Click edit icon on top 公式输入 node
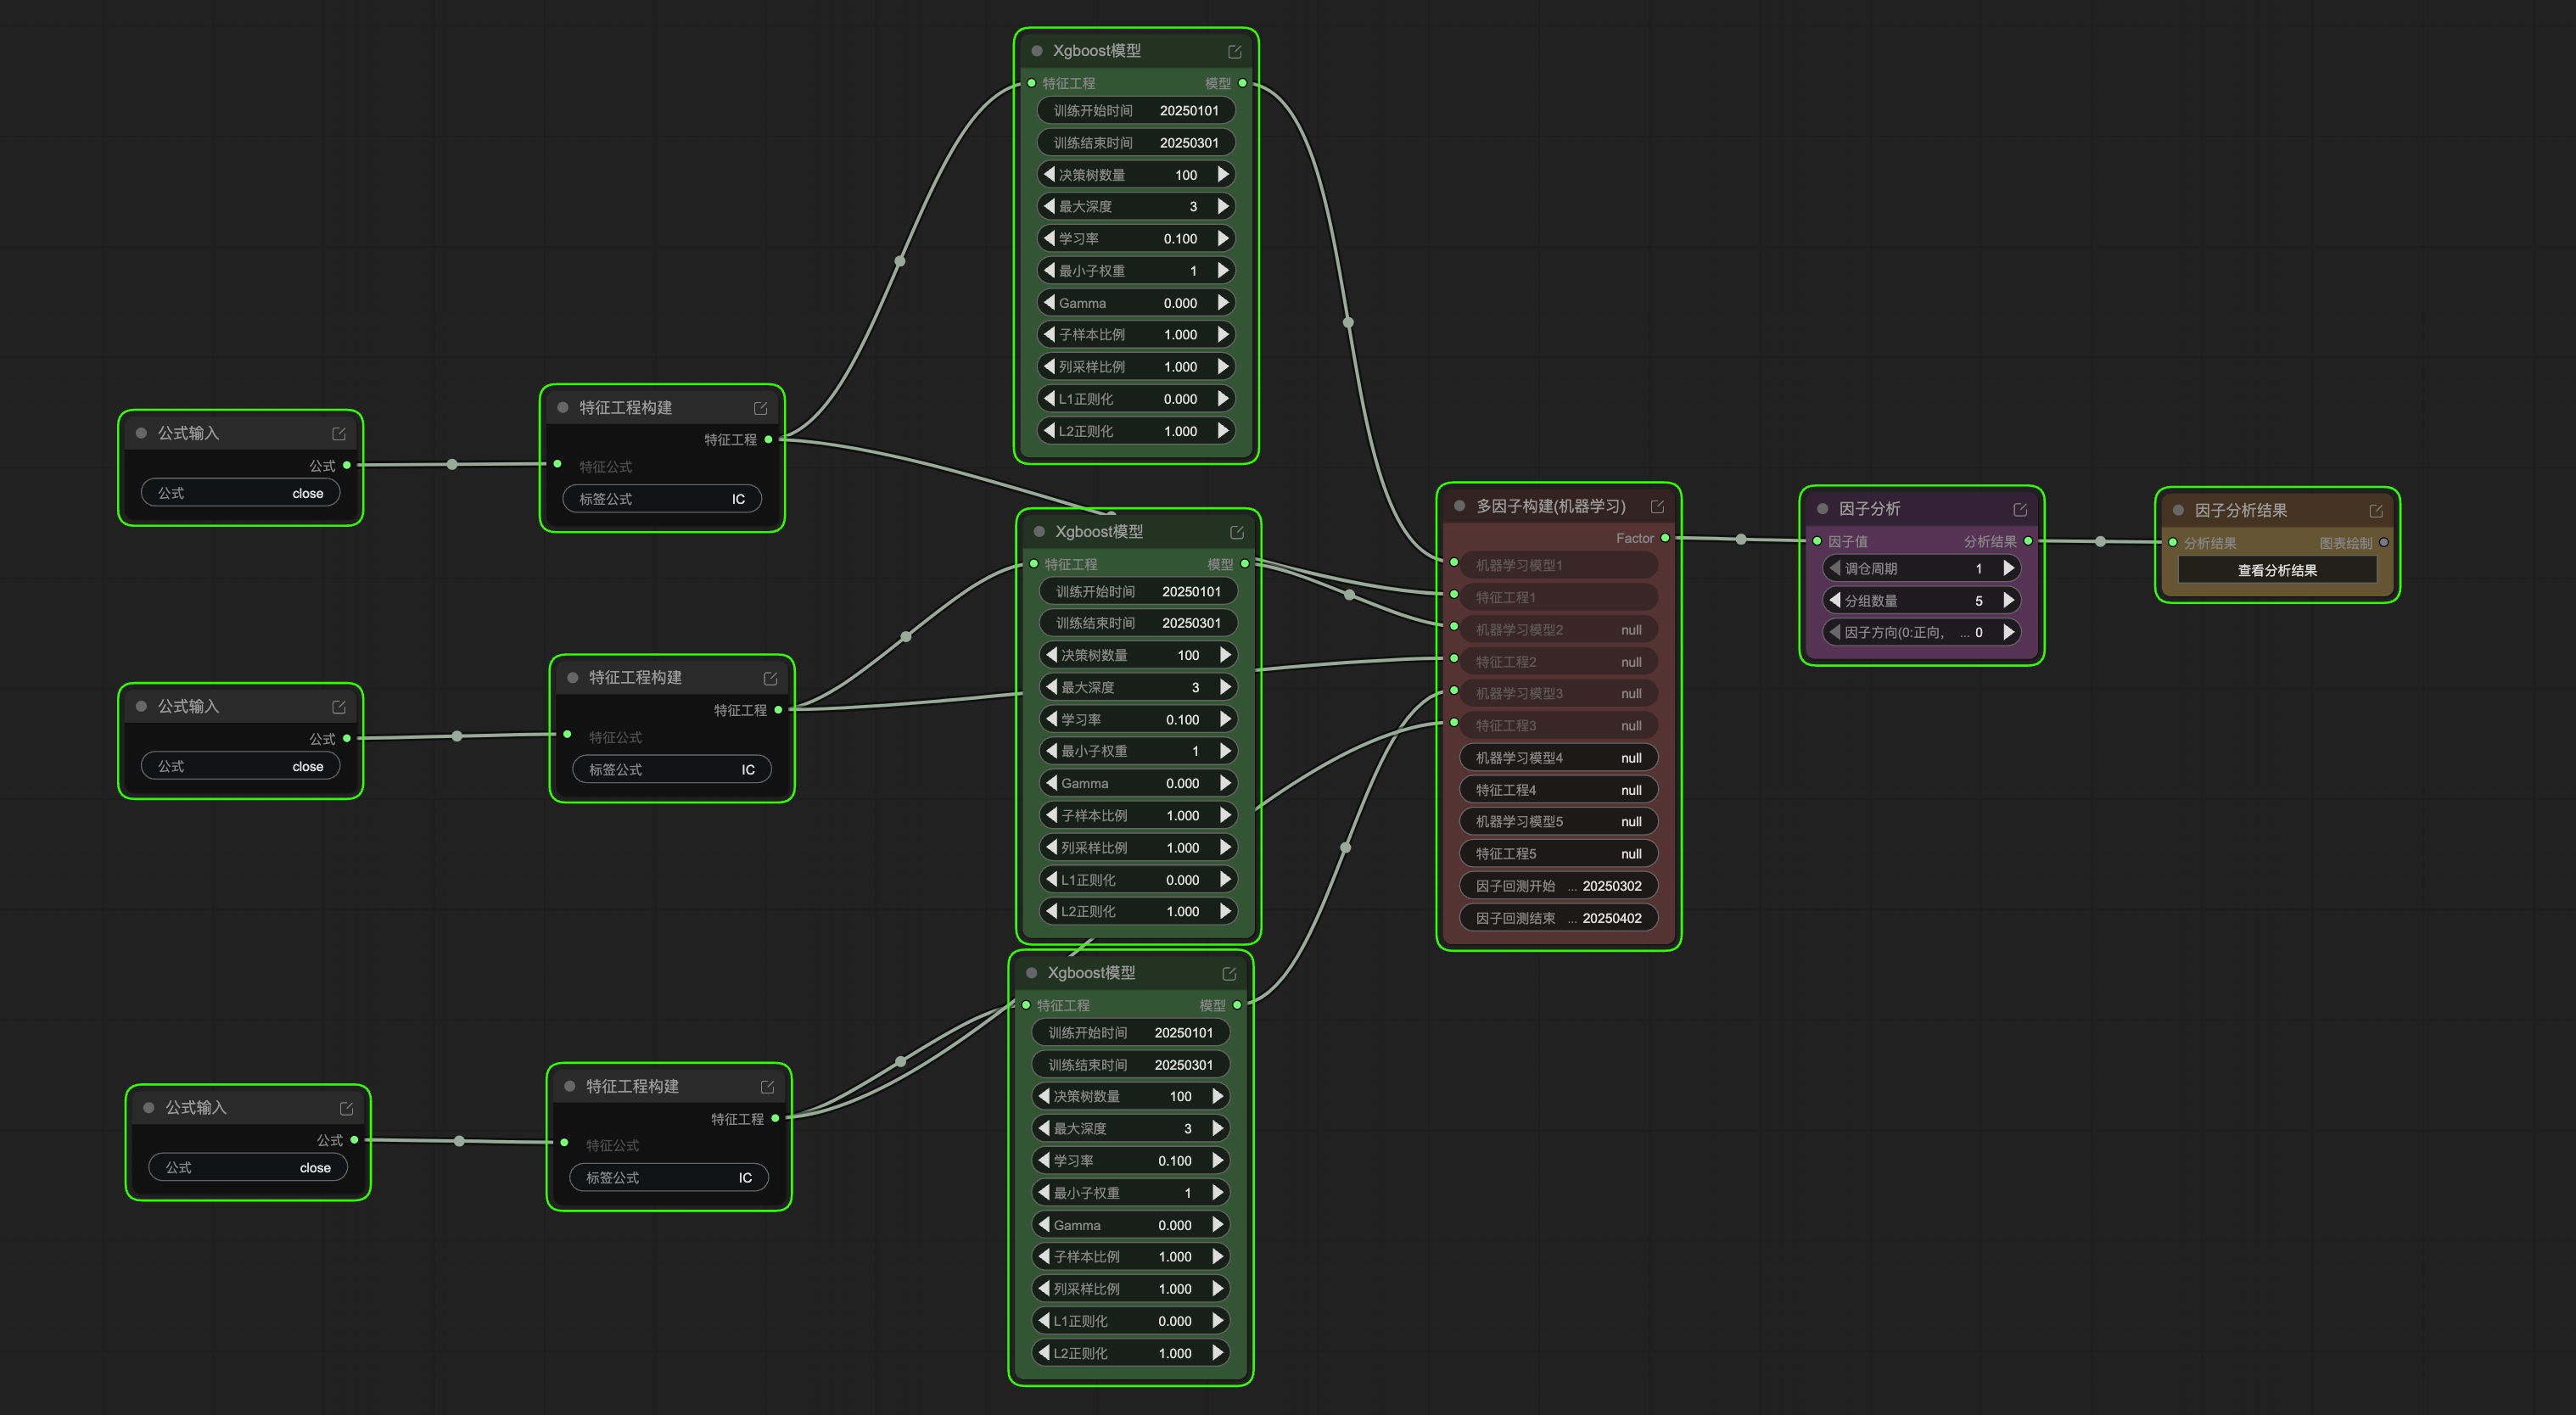 pos(339,433)
